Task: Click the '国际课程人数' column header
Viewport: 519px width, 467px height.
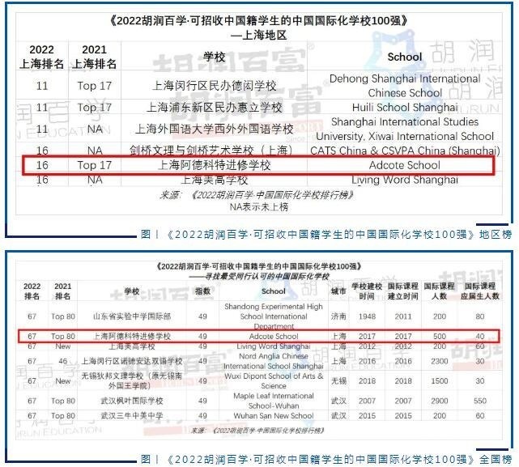Action: coord(439,291)
